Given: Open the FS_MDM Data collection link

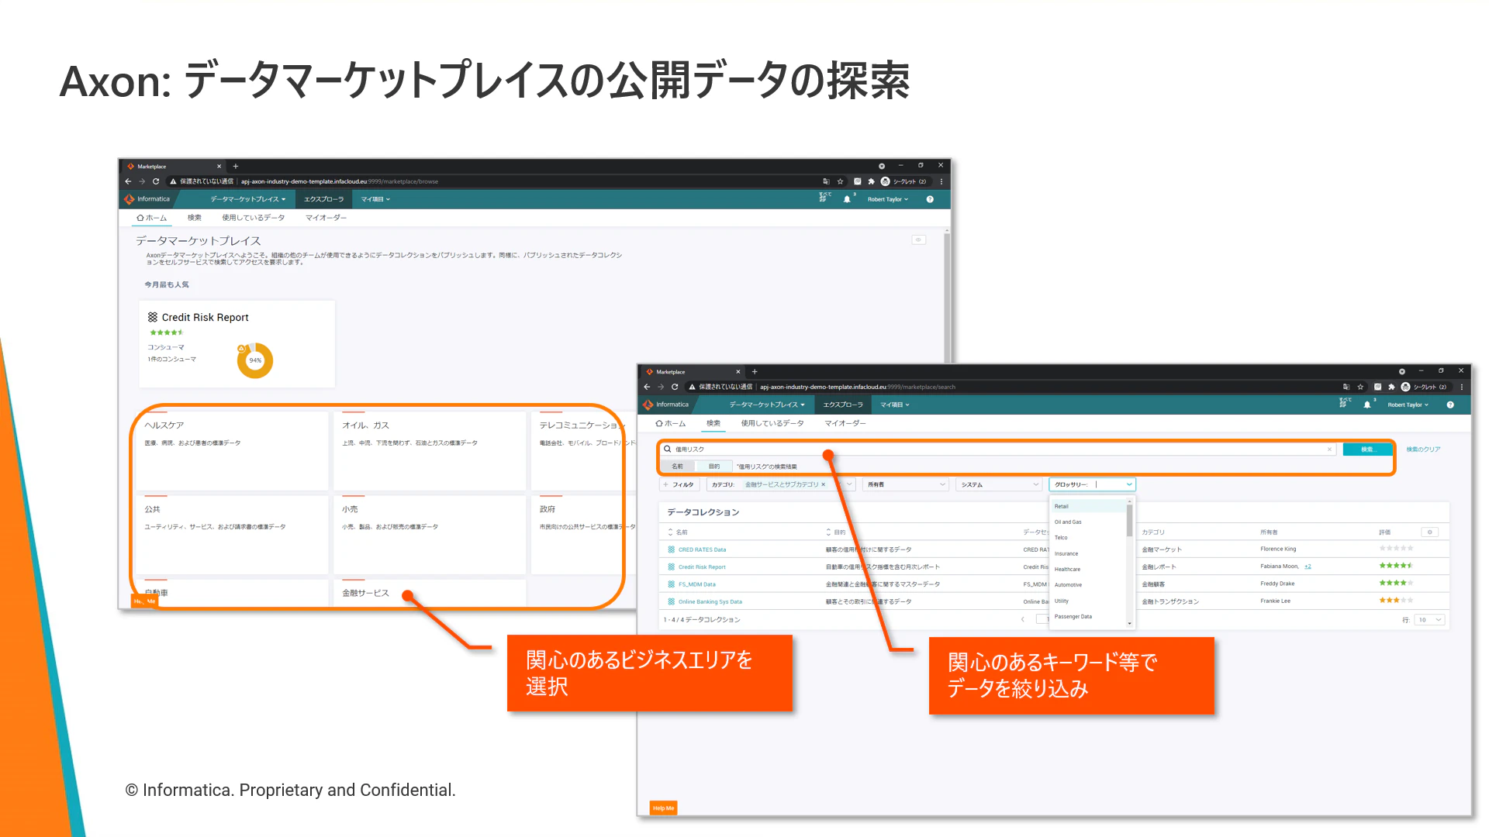Looking at the screenshot, I should [x=696, y=584].
